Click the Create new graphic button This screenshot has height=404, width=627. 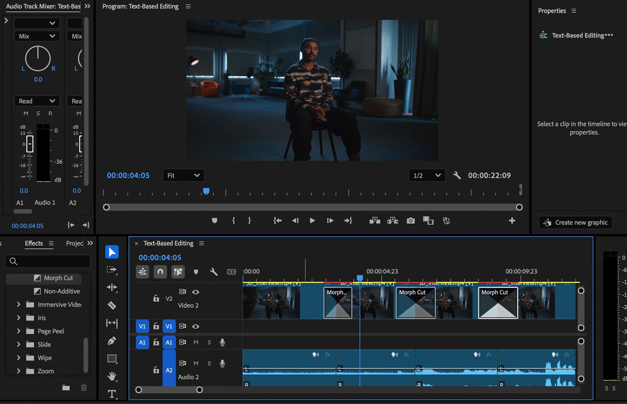[x=575, y=222]
